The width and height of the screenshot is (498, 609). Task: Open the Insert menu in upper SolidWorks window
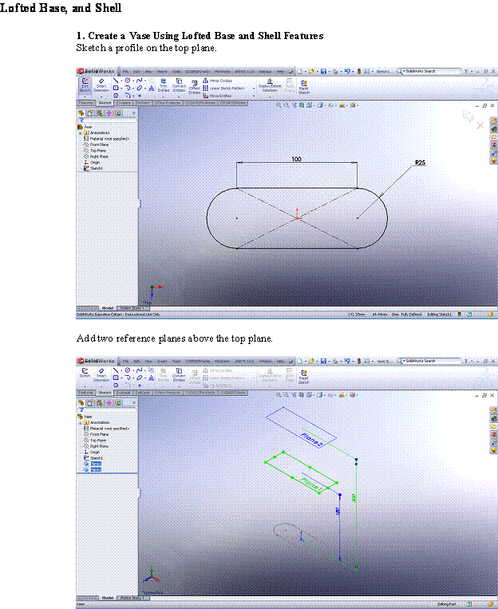click(162, 72)
